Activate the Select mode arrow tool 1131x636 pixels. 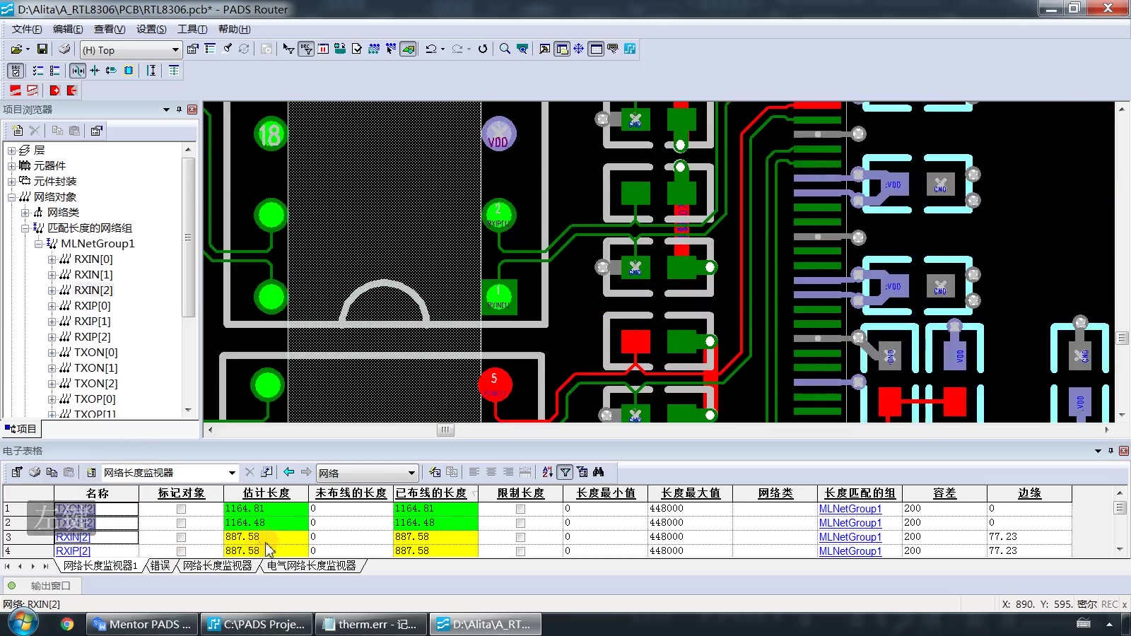pyautogui.click(x=288, y=49)
